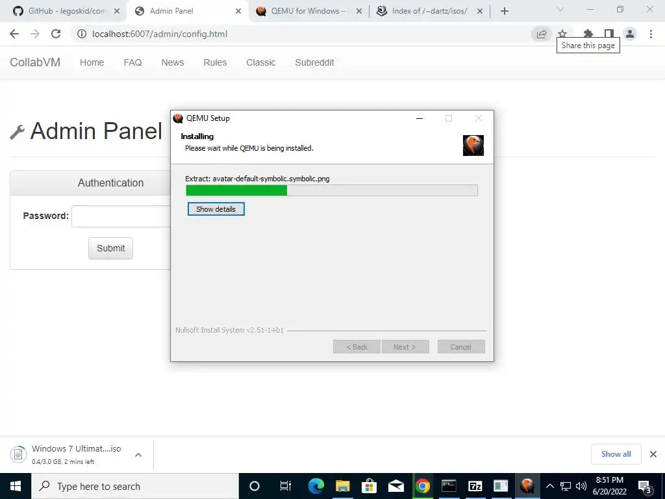The image size is (665, 499).
Task: Click the volume tray icon
Action: point(581,486)
